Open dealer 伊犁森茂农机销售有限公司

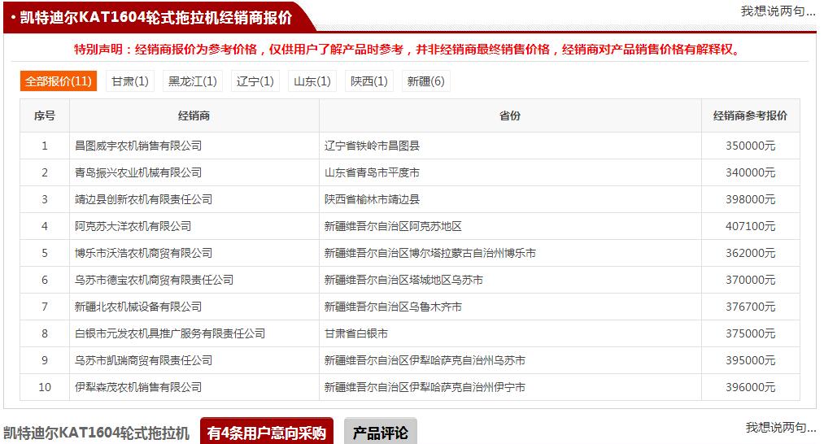coord(138,387)
